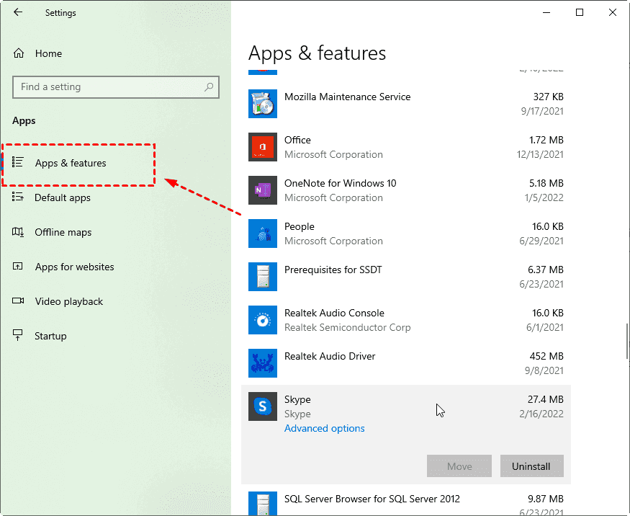The image size is (630, 516).
Task: Select the Office app entry name
Action: coord(297,140)
